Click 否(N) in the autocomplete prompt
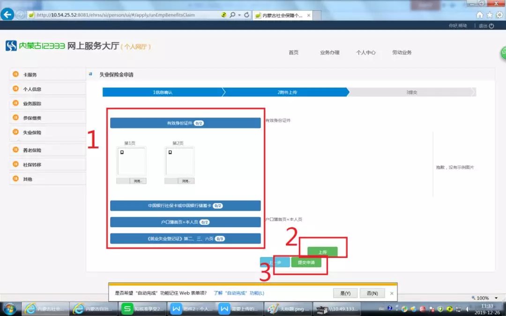 [372, 293]
